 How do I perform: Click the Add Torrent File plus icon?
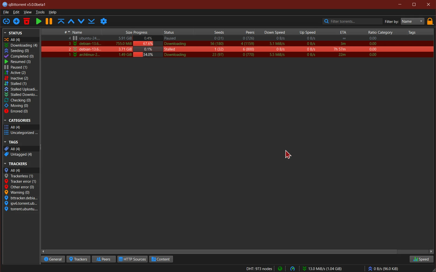click(x=16, y=21)
